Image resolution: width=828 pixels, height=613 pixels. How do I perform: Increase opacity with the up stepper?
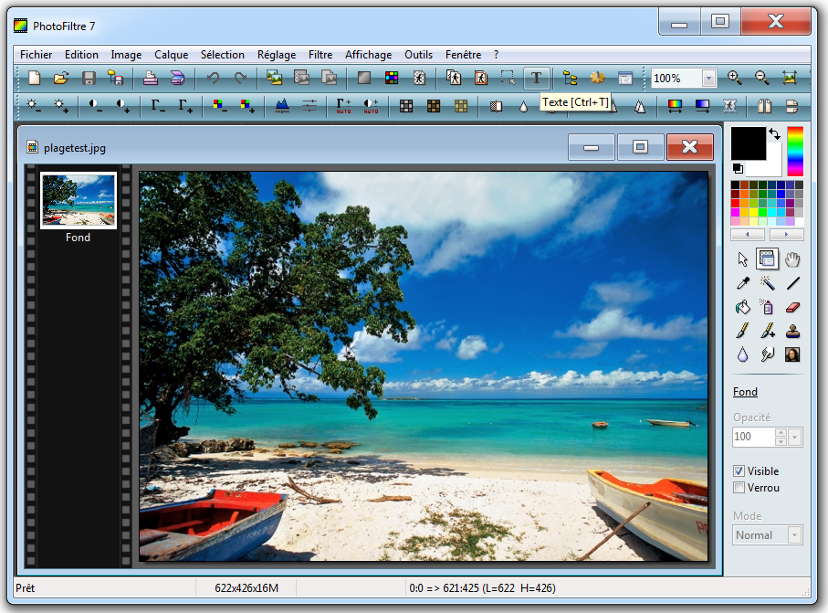coord(781,433)
